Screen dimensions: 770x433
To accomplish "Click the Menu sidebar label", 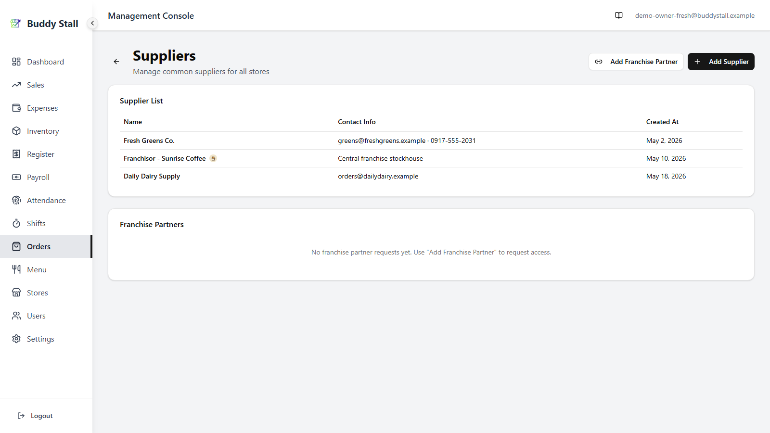I will pos(37,269).
